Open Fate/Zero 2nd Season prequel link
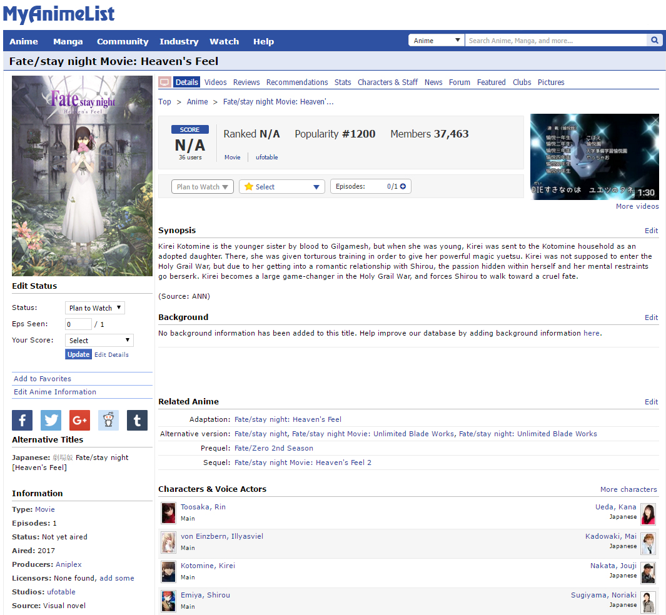 click(x=274, y=448)
